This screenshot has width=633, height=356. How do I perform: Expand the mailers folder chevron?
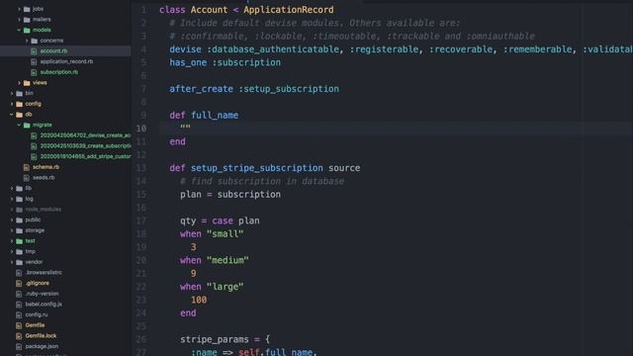point(20,20)
